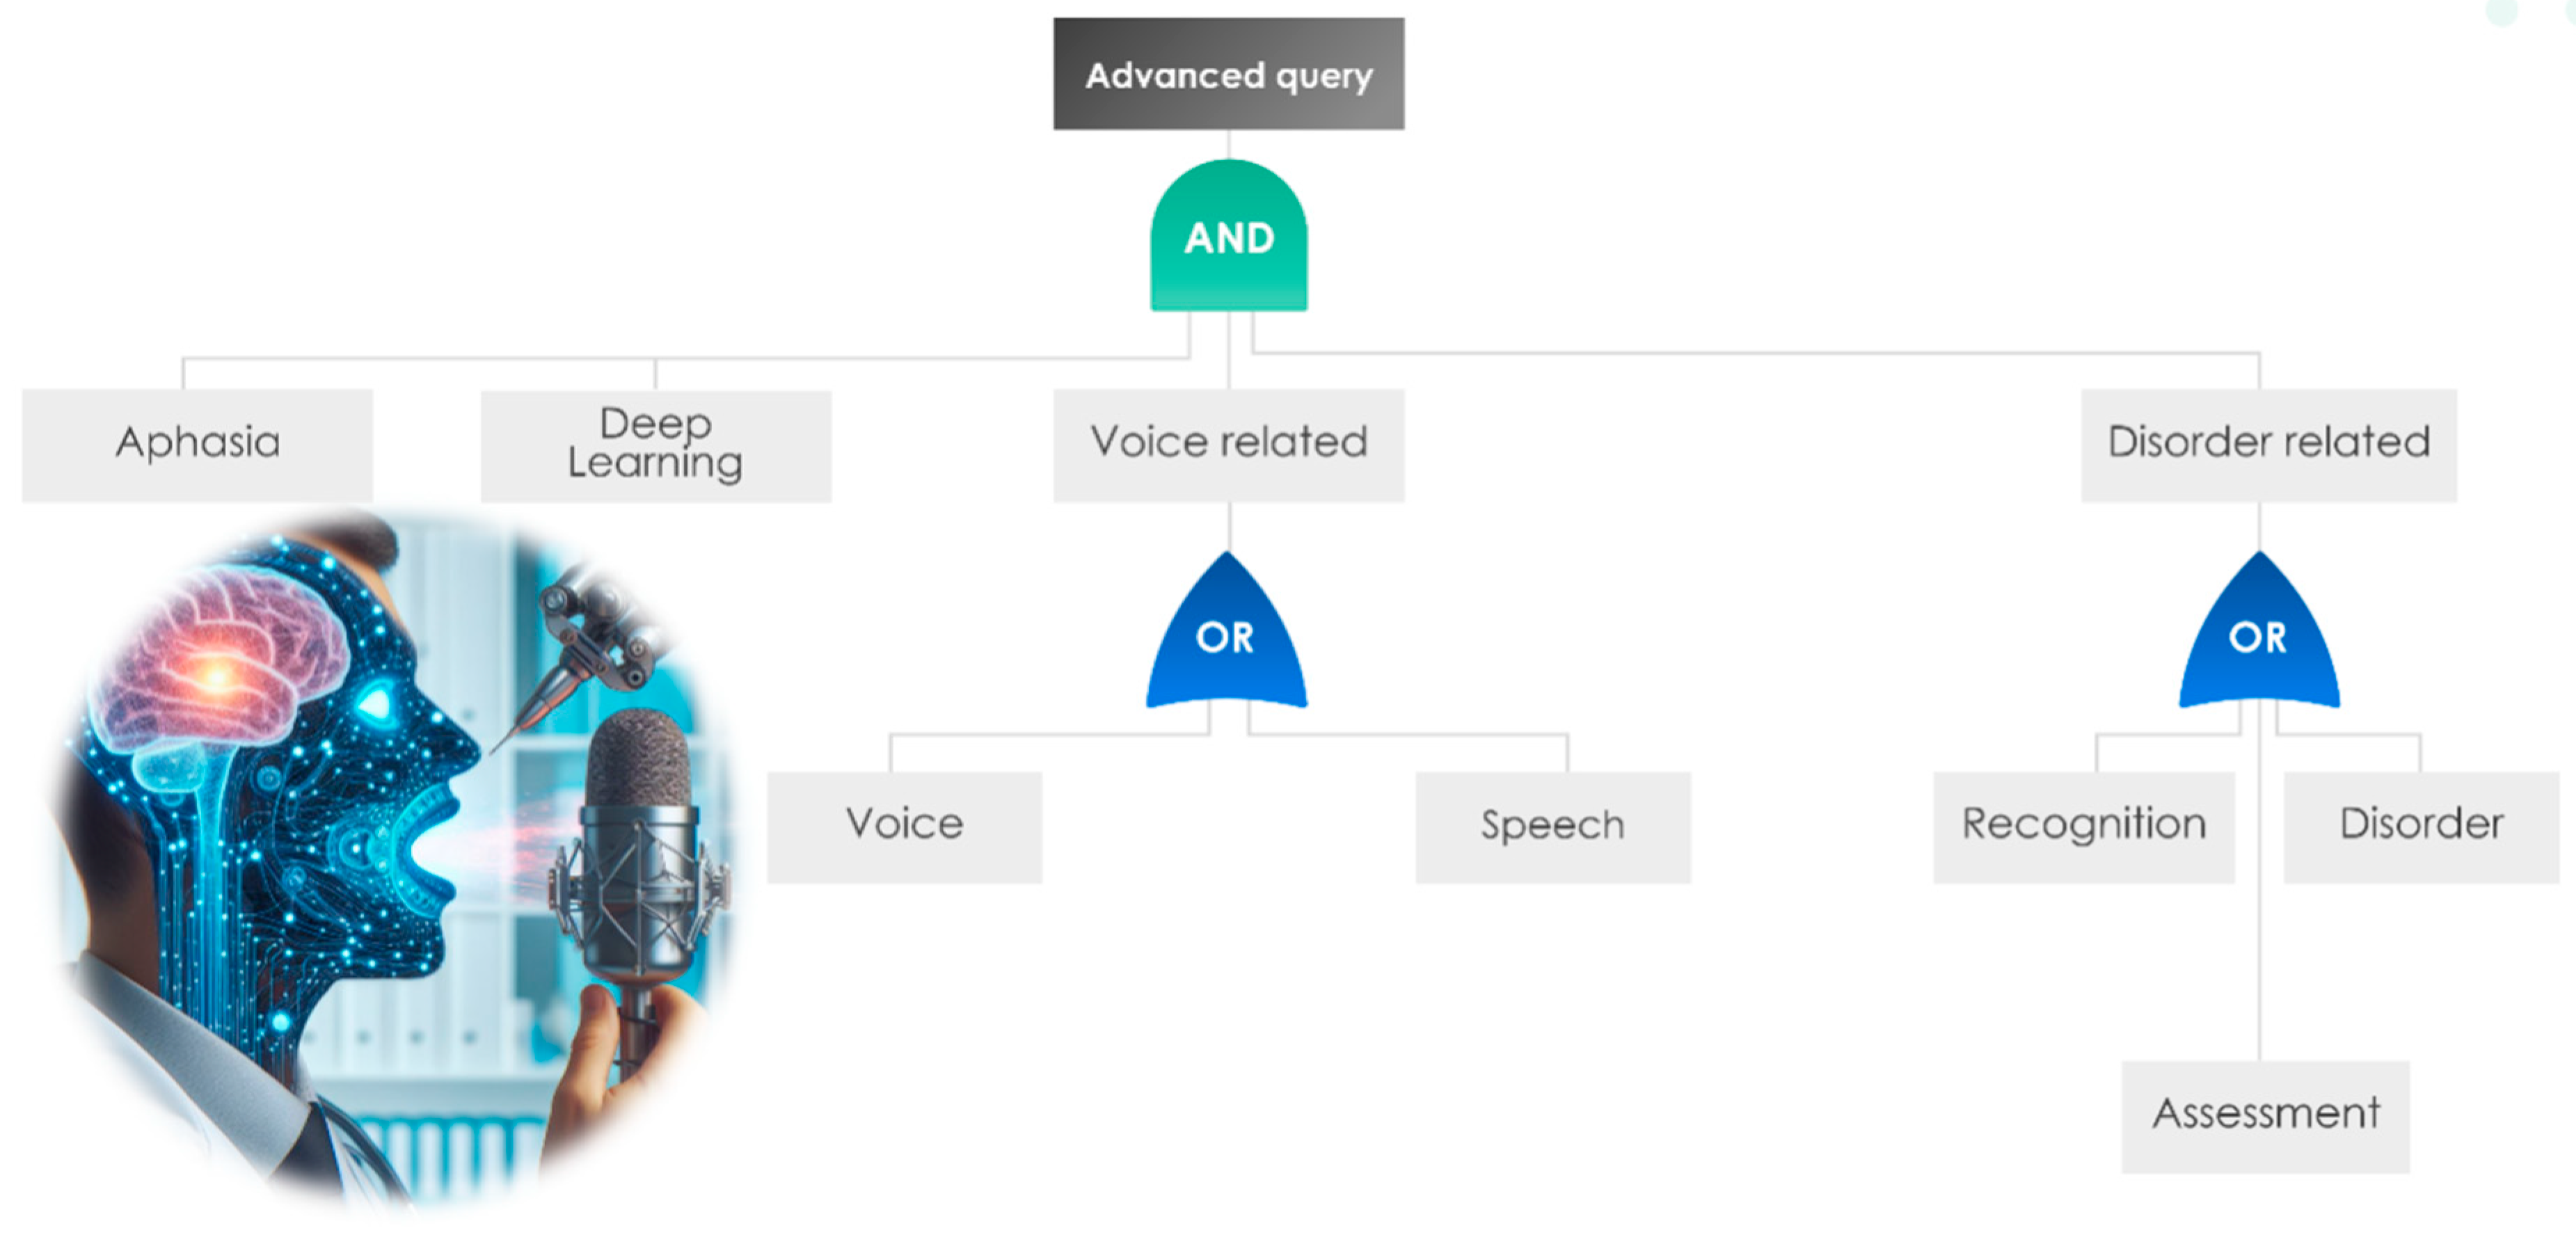Screen dimensions: 2576x1235
Task: Click the glowing eye on the digital face
Action: pos(378,703)
